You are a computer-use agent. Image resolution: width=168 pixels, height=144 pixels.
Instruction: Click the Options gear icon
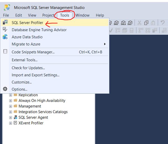5,89
